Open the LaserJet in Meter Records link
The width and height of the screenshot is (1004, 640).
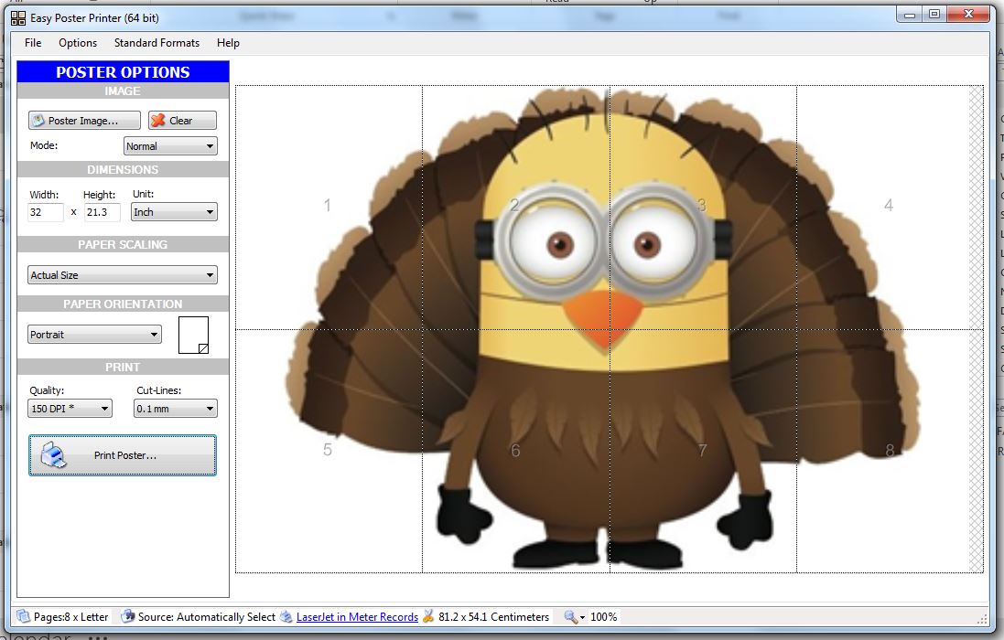[x=357, y=617]
